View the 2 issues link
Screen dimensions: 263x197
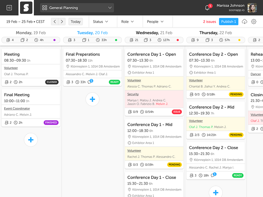pos(209,22)
